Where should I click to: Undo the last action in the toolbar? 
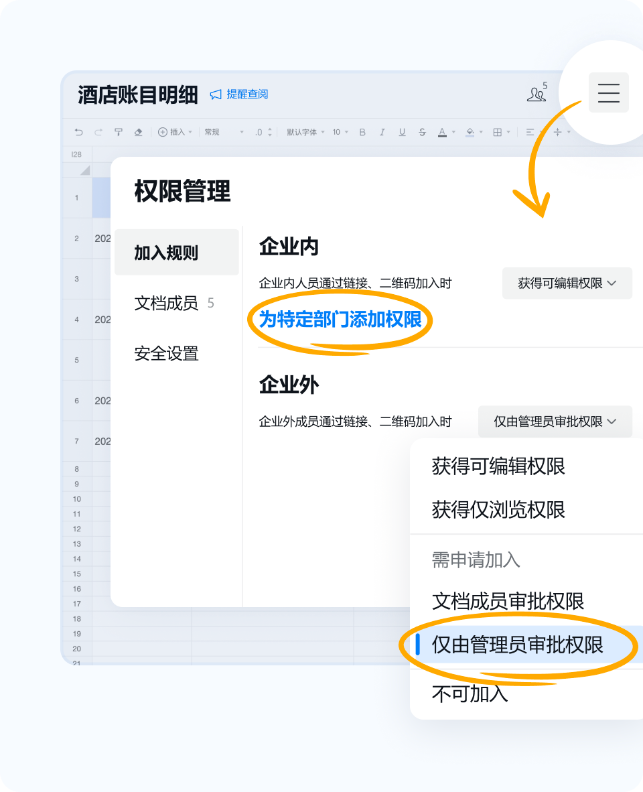point(80,132)
